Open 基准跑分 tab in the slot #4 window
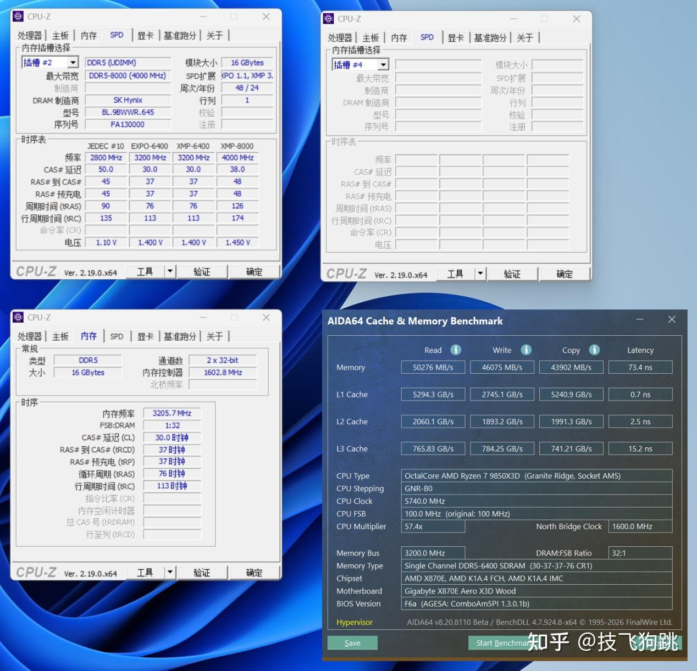The image size is (697, 671). (x=490, y=38)
